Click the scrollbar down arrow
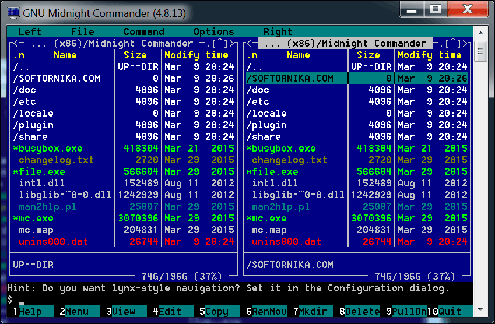 (480, 311)
